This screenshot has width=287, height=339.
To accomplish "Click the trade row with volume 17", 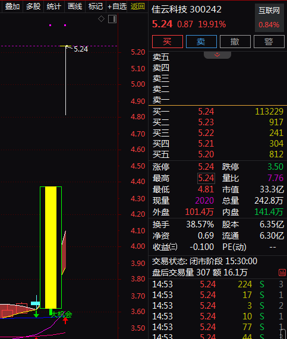I will pyautogui.click(x=217, y=295).
